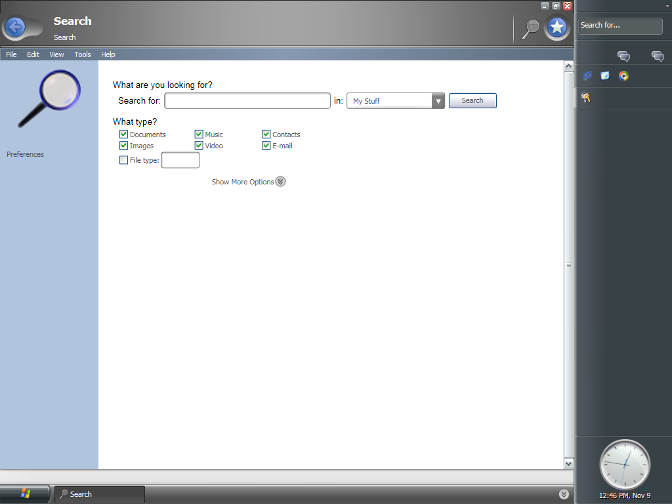Click the Outlook Express icon in the sidebar

[x=605, y=75]
